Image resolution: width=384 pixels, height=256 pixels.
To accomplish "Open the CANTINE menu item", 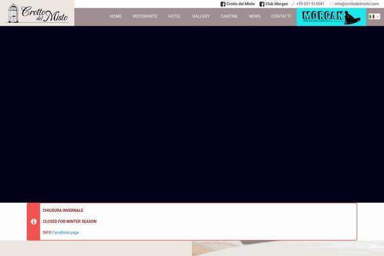I will click(229, 17).
